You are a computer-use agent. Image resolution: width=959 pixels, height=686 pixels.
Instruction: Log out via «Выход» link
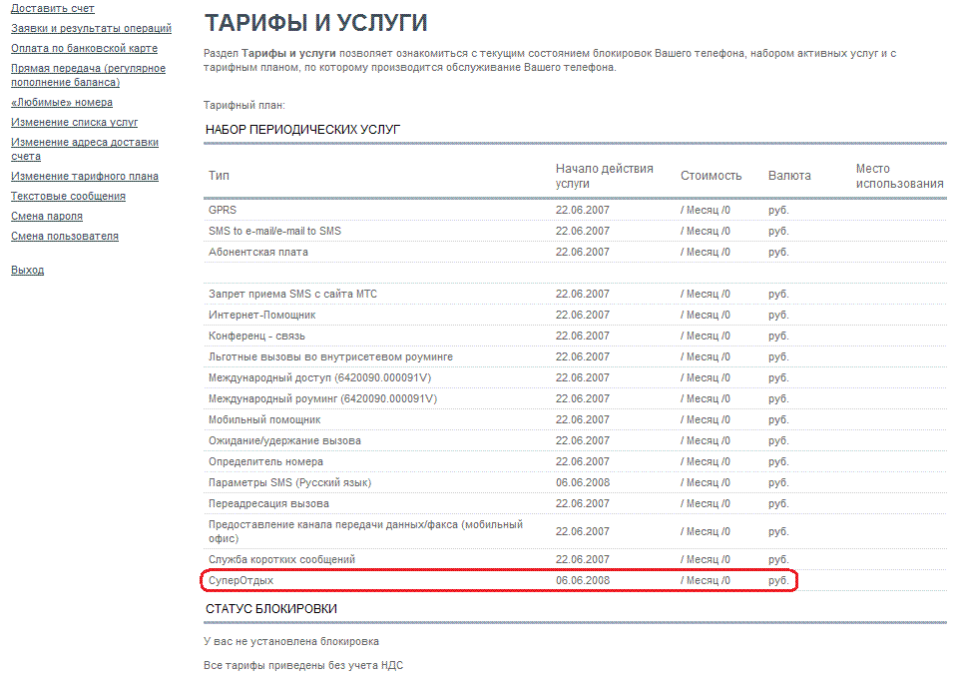(27, 270)
